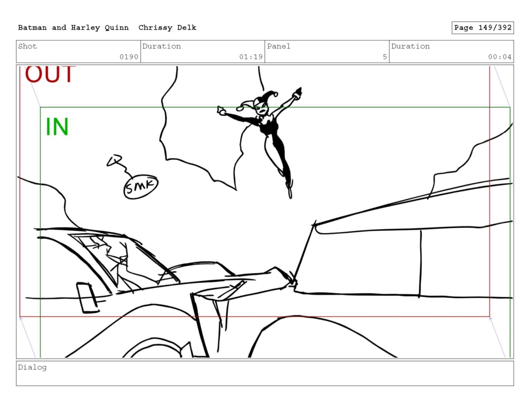530x410 pixels.
Task: Click the "Panel" header label
Action: 279,46
